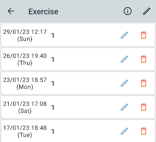Edit the 17/01/23 18:48 entry
The image size is (156, 142).
point(124,131)
